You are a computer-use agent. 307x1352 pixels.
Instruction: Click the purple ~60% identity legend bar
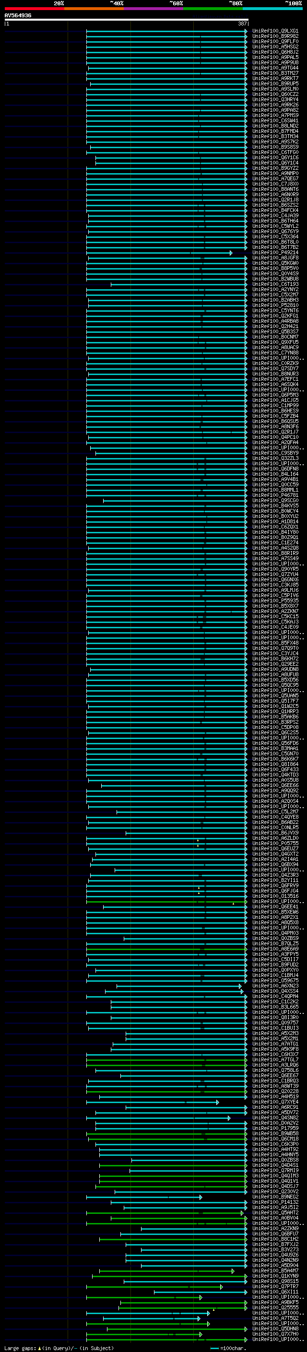(154, 9)
